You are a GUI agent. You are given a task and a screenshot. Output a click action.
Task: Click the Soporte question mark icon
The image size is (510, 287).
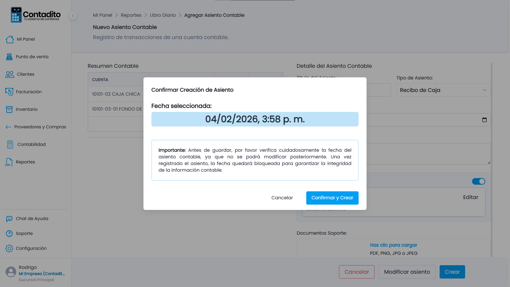coord(9,234)
